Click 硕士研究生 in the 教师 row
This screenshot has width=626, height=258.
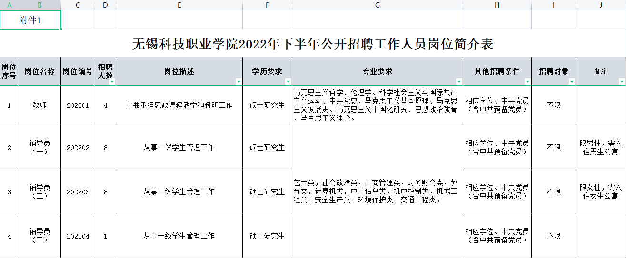pos(267,105)
